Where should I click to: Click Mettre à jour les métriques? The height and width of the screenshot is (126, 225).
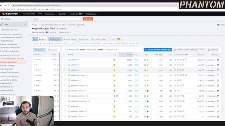tap(189, 50)
